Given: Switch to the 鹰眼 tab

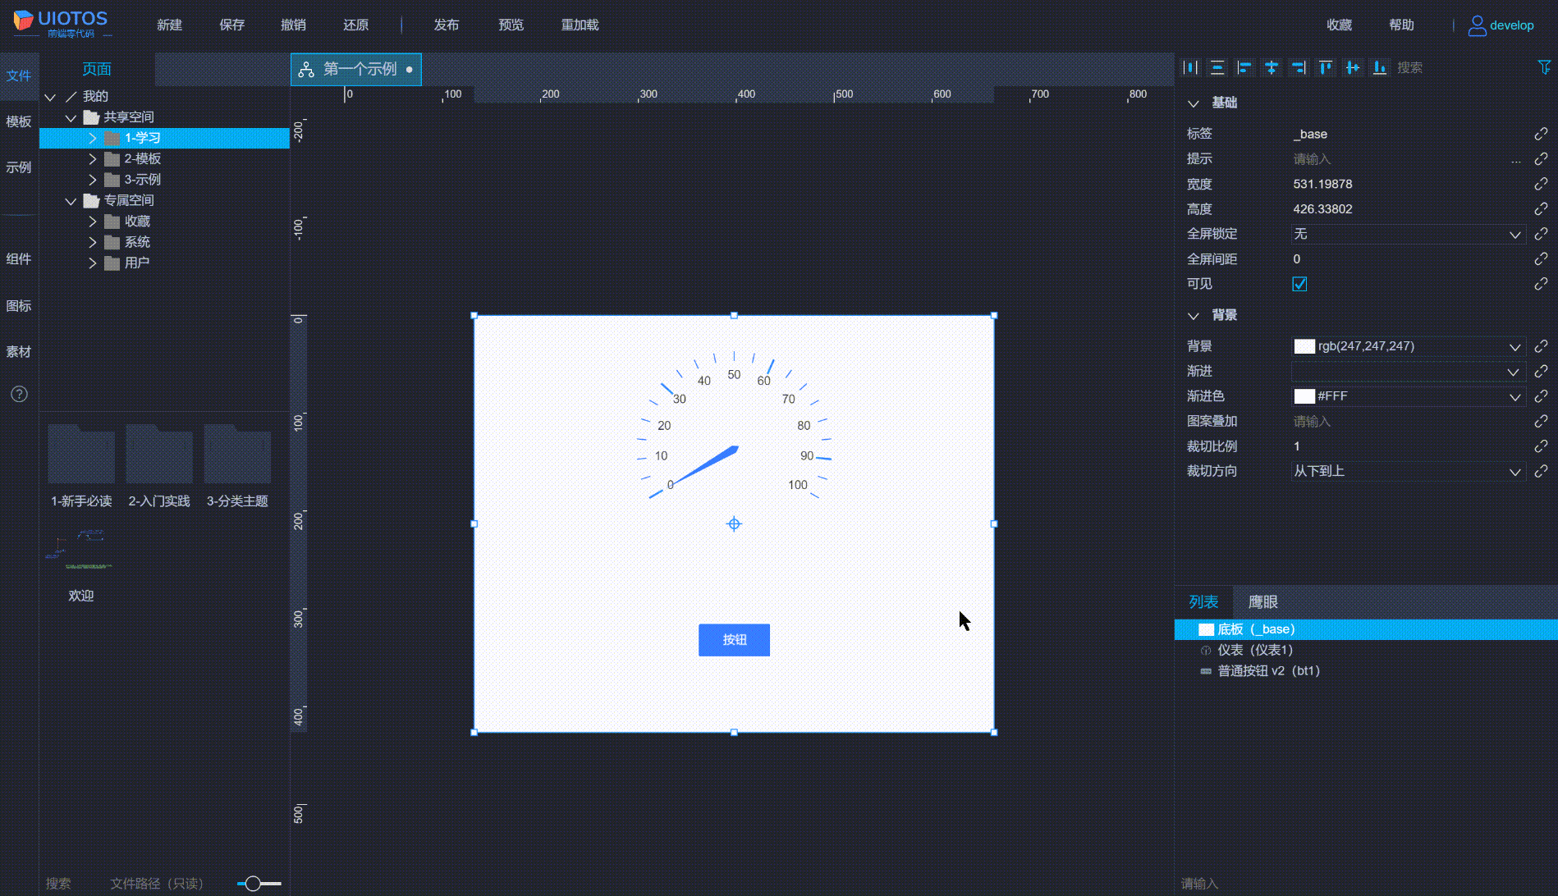Looking at the screenshot, I should pos(1262,601).
